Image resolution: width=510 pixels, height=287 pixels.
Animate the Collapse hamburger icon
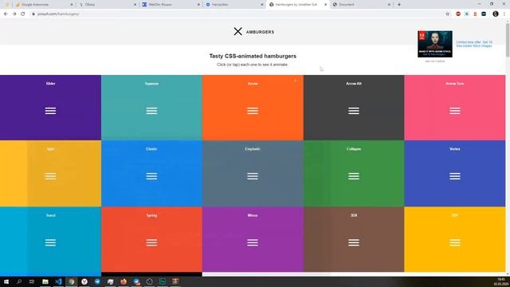(354, 176)
